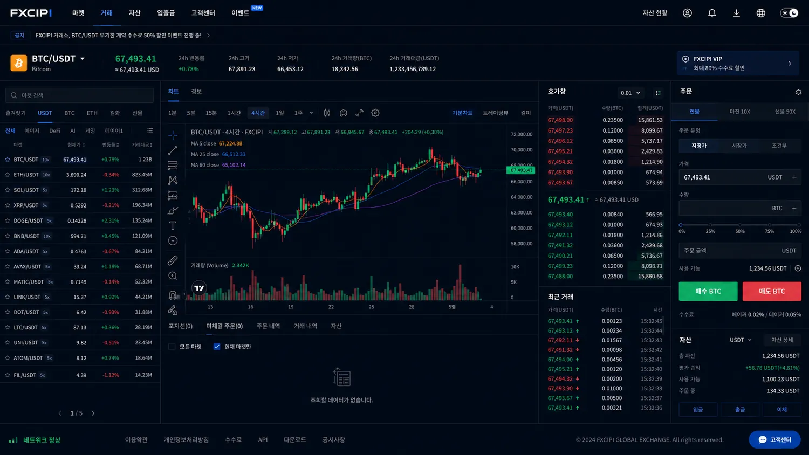Click the Bitcoin coin logo
The image size is (809, 455).
(x=18, y=63)
